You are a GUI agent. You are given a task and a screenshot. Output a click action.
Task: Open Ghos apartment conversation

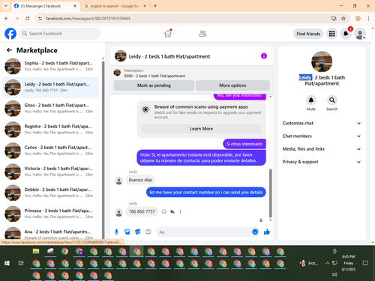pos(50,109)
